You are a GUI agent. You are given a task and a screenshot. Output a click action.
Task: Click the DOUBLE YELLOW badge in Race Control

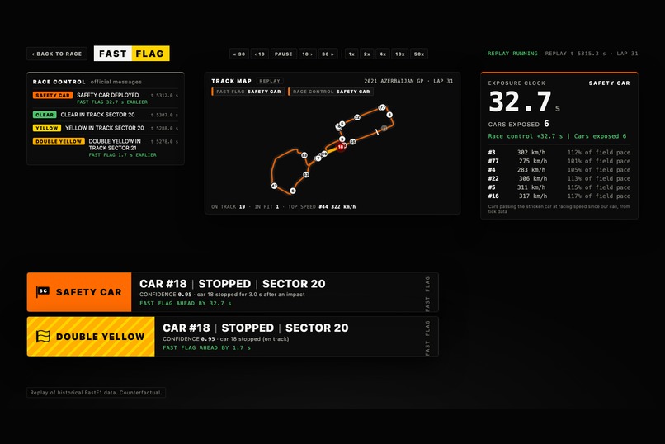pos(59,142)
